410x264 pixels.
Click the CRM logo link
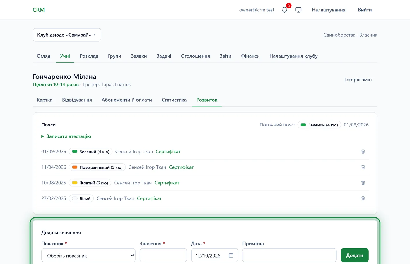coord(39,10)
